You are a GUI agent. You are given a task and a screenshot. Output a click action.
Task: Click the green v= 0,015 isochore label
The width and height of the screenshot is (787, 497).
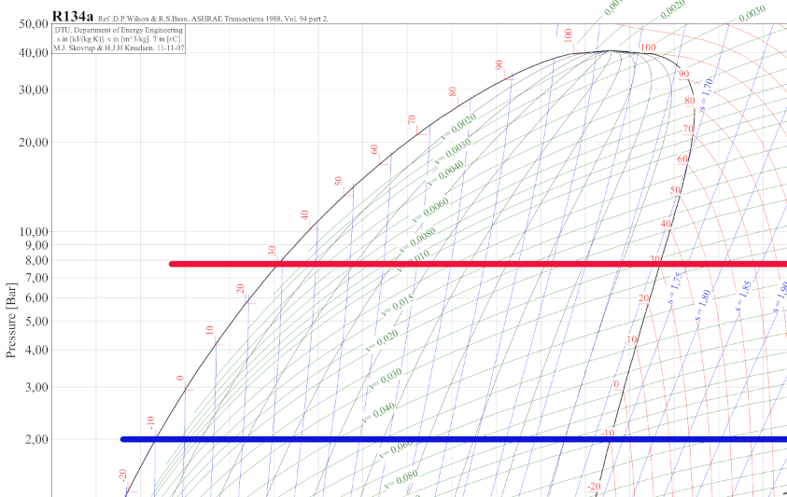click(398, 306)
